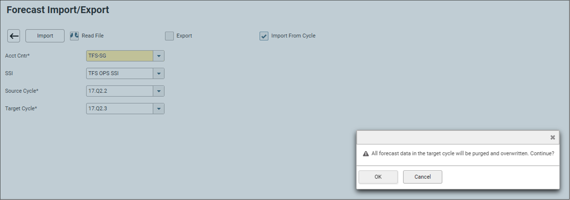This screenshot has height=200, width=570.
Task: Click the TFS-SG account center field
Action: pyautogui.click(x=120, y=56)
